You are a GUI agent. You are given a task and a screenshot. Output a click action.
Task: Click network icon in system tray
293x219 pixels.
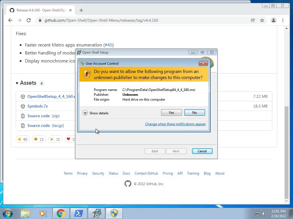tap(257, 214)
